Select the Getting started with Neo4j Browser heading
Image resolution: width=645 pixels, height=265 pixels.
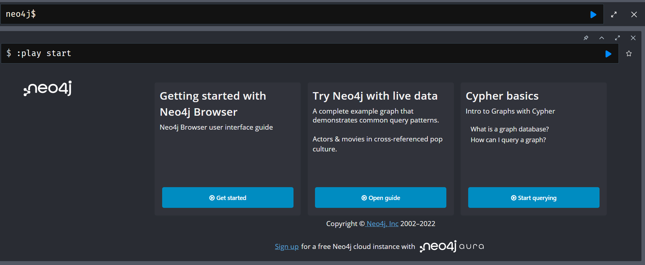pyautogui.click(x=213, y=104)
